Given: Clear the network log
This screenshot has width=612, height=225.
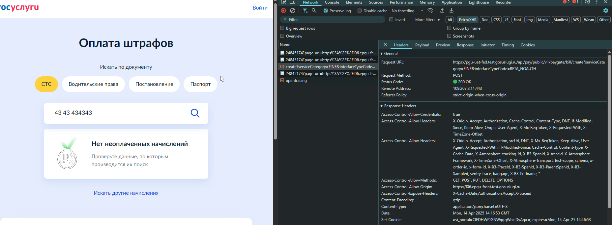Looking at the screenshot, I should point(293,11).
